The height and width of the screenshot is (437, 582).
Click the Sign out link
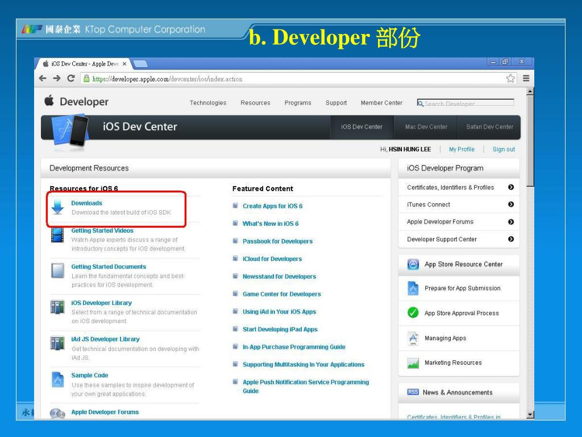(504, 150)
